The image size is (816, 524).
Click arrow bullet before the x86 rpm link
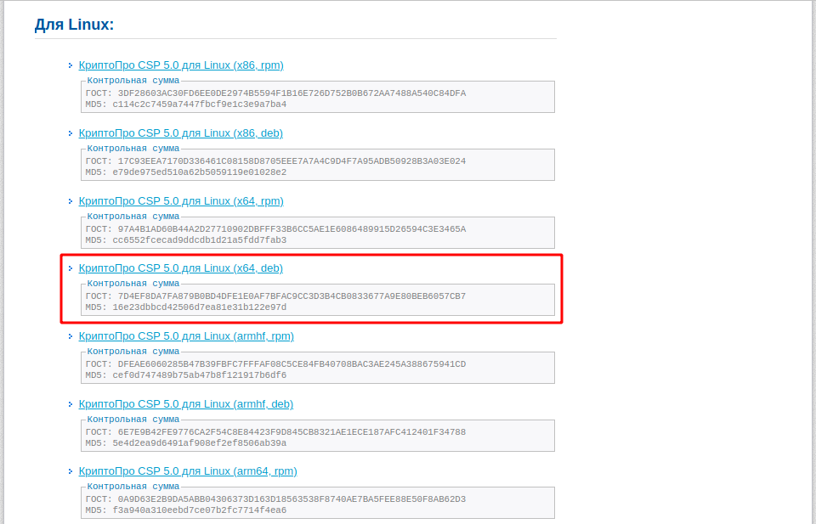click(x=71, y=65)
